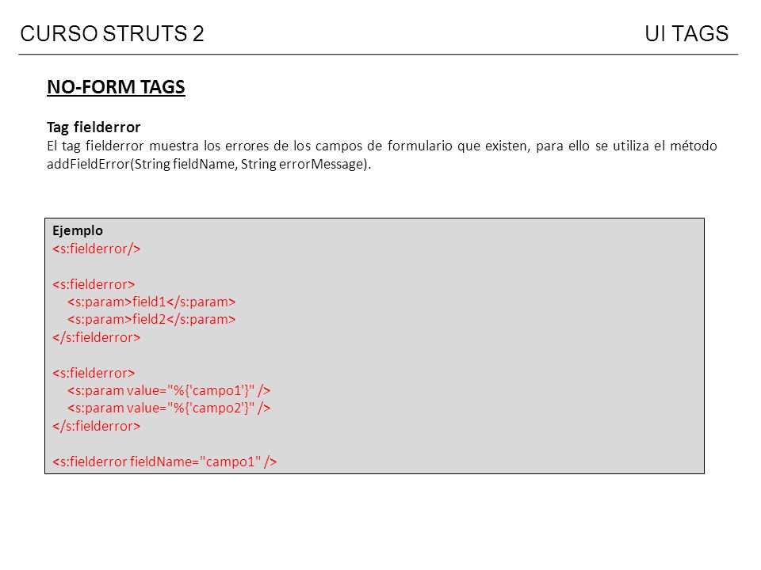Screen dimensions: 761x570
Task: Click the 'addFieldError(String fieldName, String errorMessage).' line
Action: click(x=208, y=165)
